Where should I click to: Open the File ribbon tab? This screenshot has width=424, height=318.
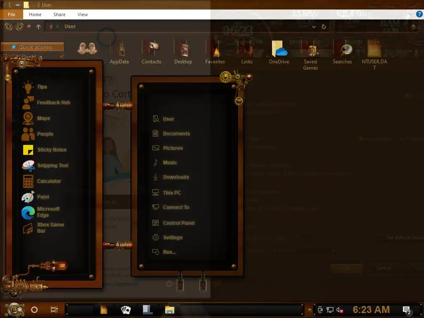pos(12,14)
